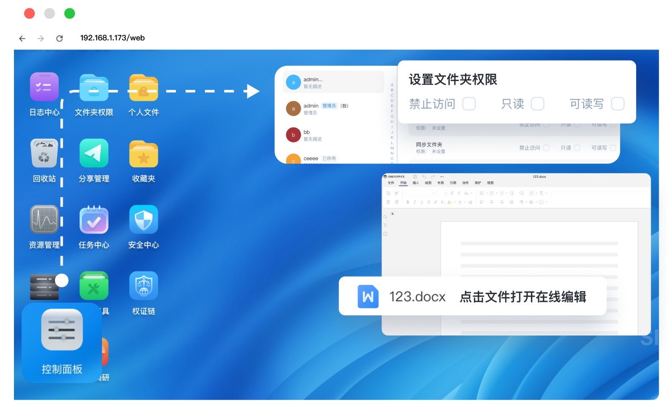Open the 个人文件 folder icon
Image resolution: width=667 pixels, height=412 pixels.
click(x=144, y=88)
